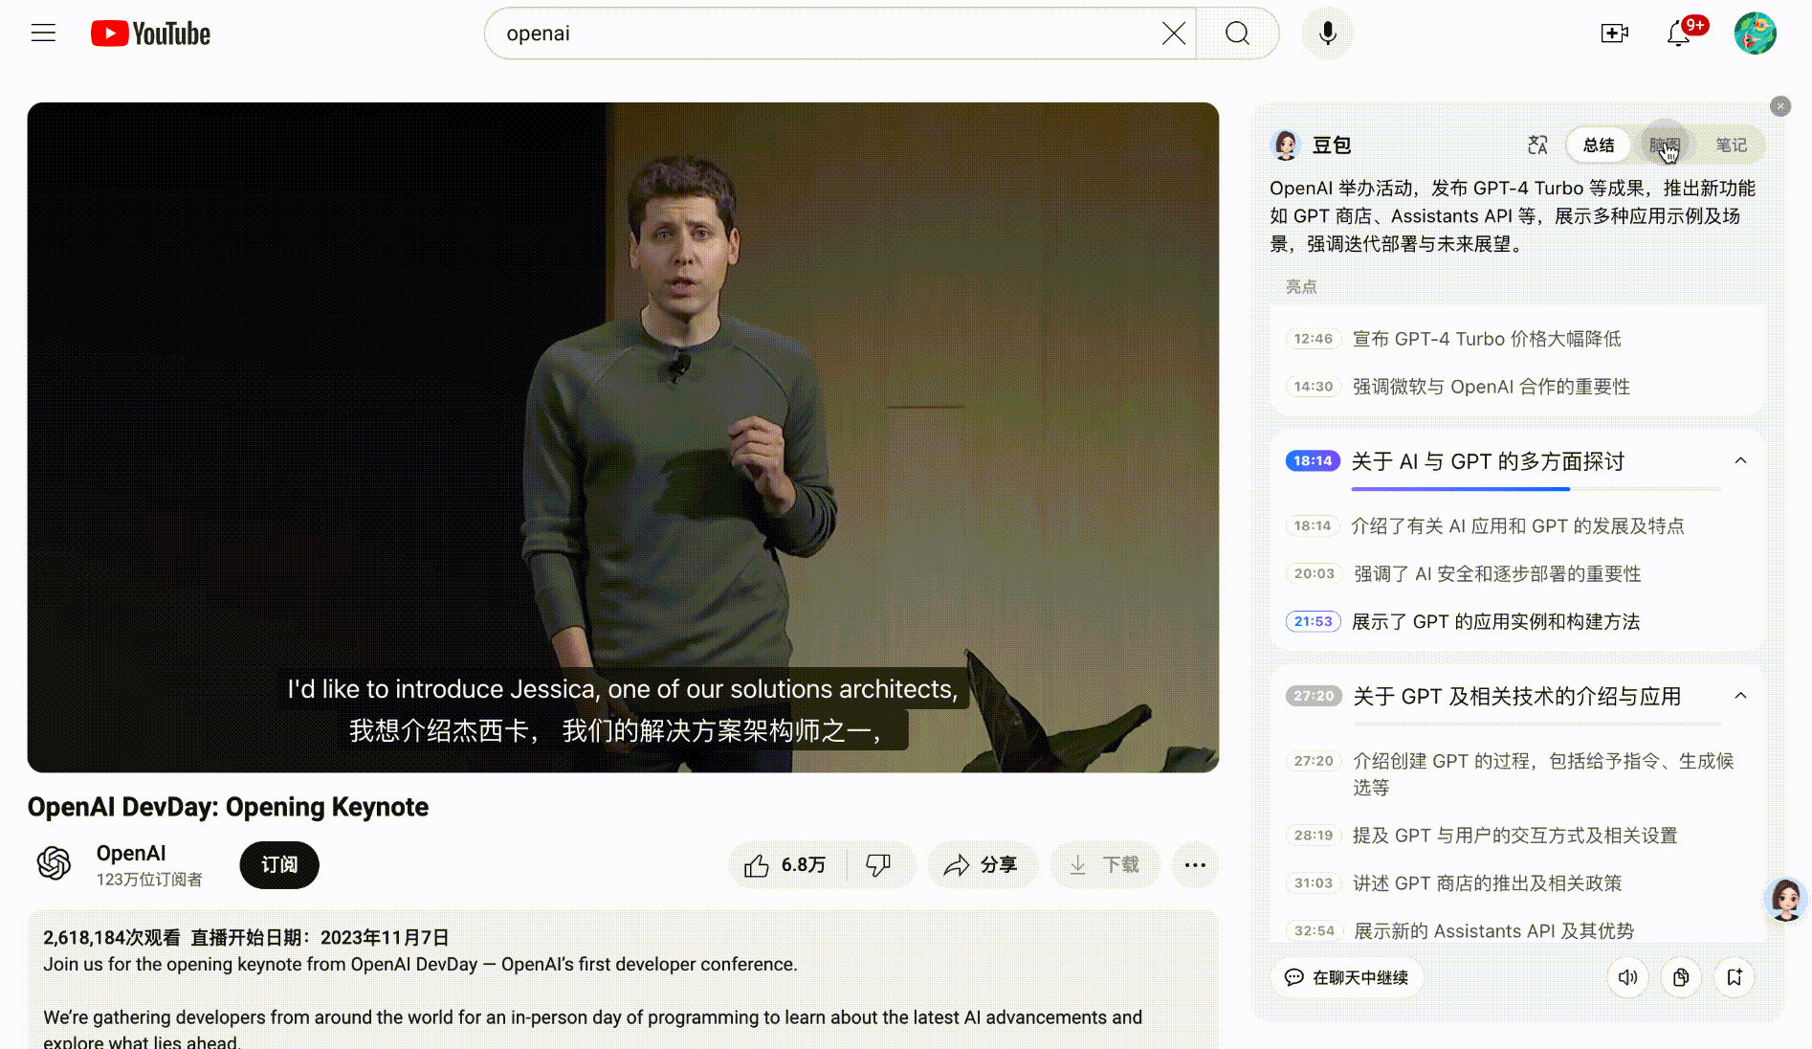Image resolution: width=1812 pixels, height=1049 pixels.
Task: Switch to the 总结 tab
Action: click(1599, 145)
